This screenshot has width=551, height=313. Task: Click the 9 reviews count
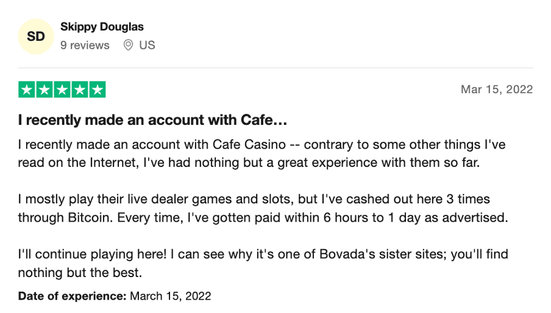tap(85, 45)
